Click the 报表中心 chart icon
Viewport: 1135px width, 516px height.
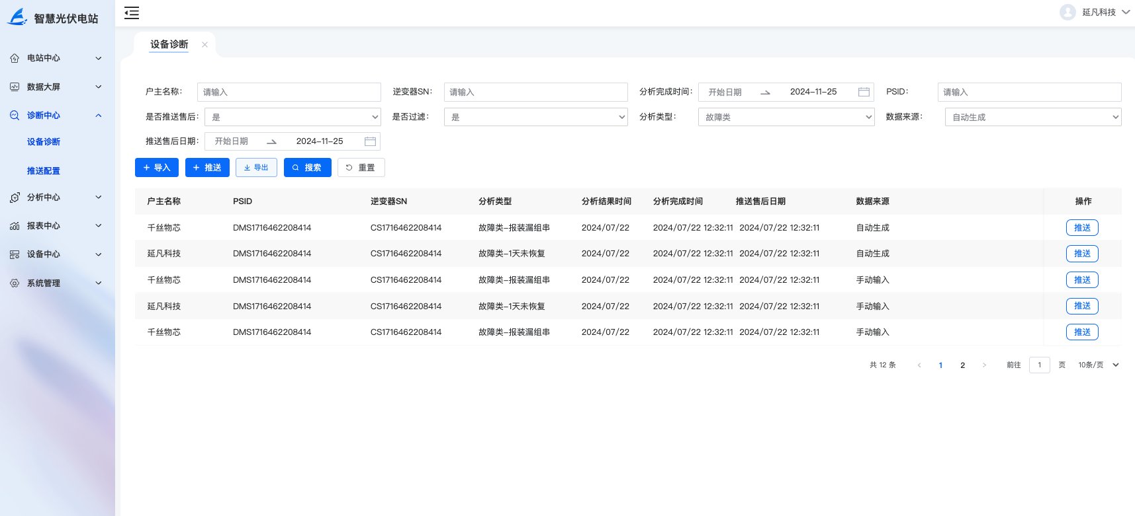pyautogui.click(x=15, y=226)
